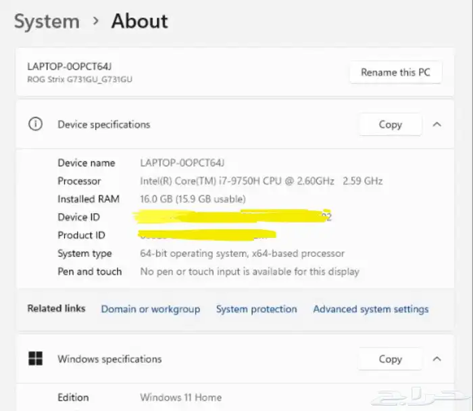Click the System type label
The width and height of the screenshot is (473, 411).
click(x=84, y=253)
